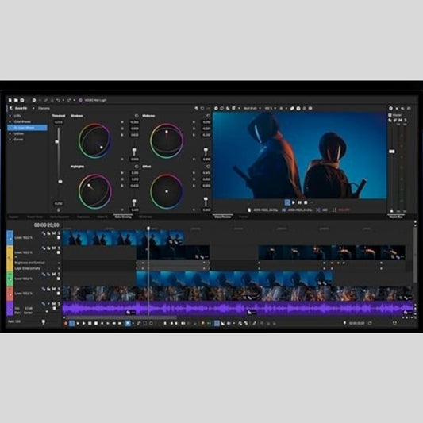Solo the first (blue) video track
The width and height of the screenshot is (423, 423).
(59, 233)
